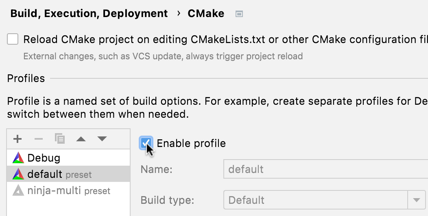
Task: Uncheck the Enable profile checkbox
Action: point(146,143)
